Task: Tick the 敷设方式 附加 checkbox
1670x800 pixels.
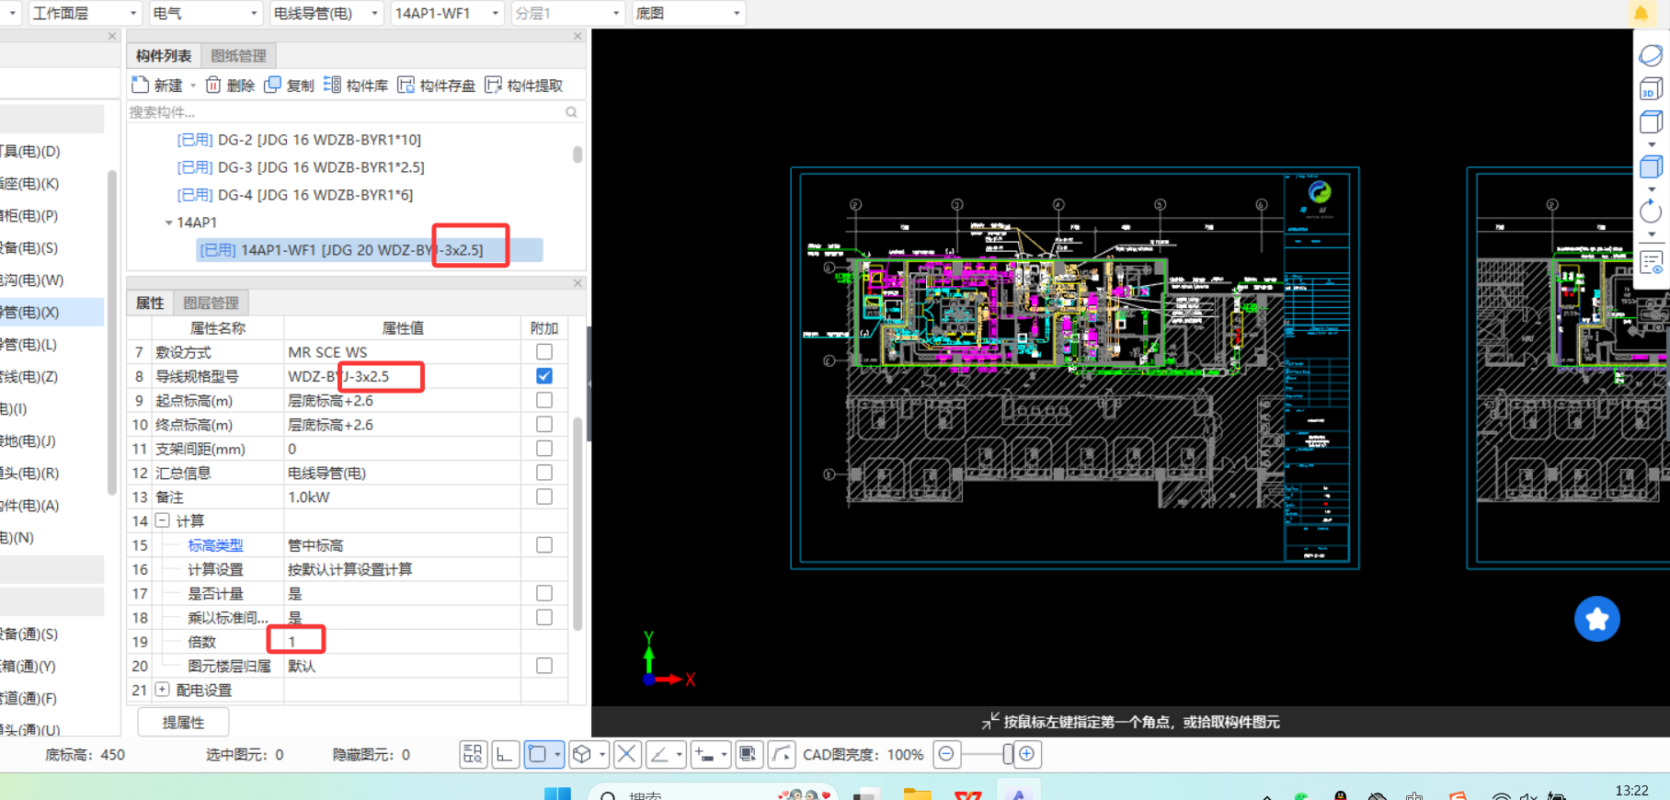Action: tap(544, 352)
